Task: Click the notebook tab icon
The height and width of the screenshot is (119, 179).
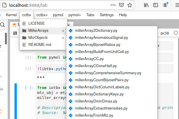Action: 14,25
